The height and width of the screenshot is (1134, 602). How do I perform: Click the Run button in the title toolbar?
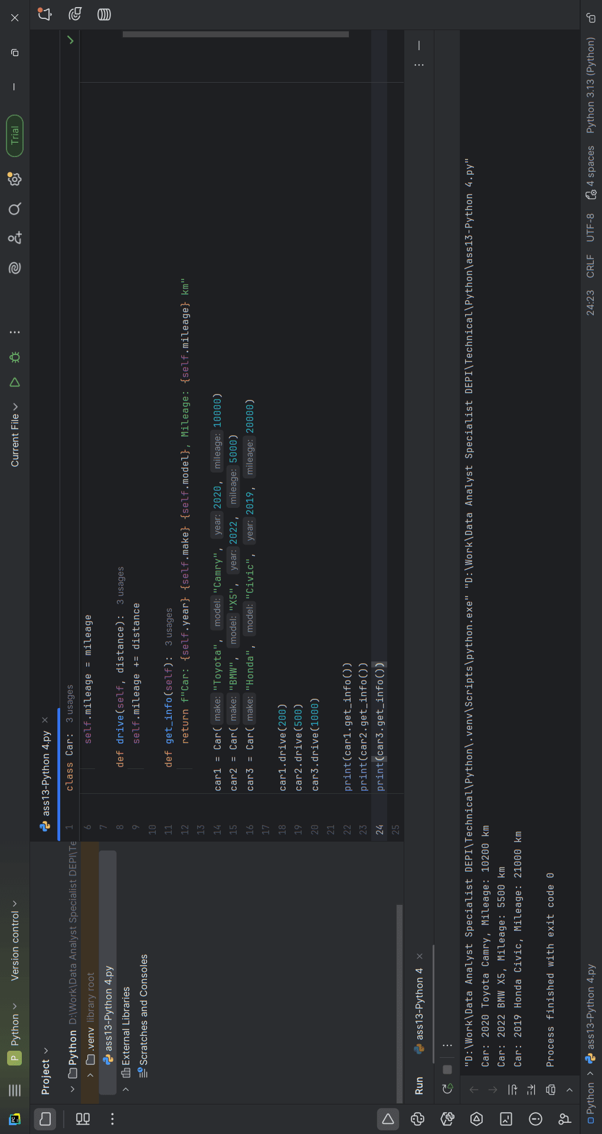click(15, 382)
